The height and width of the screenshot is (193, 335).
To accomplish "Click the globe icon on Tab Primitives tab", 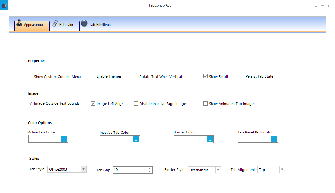I will (x=84, y=24).
